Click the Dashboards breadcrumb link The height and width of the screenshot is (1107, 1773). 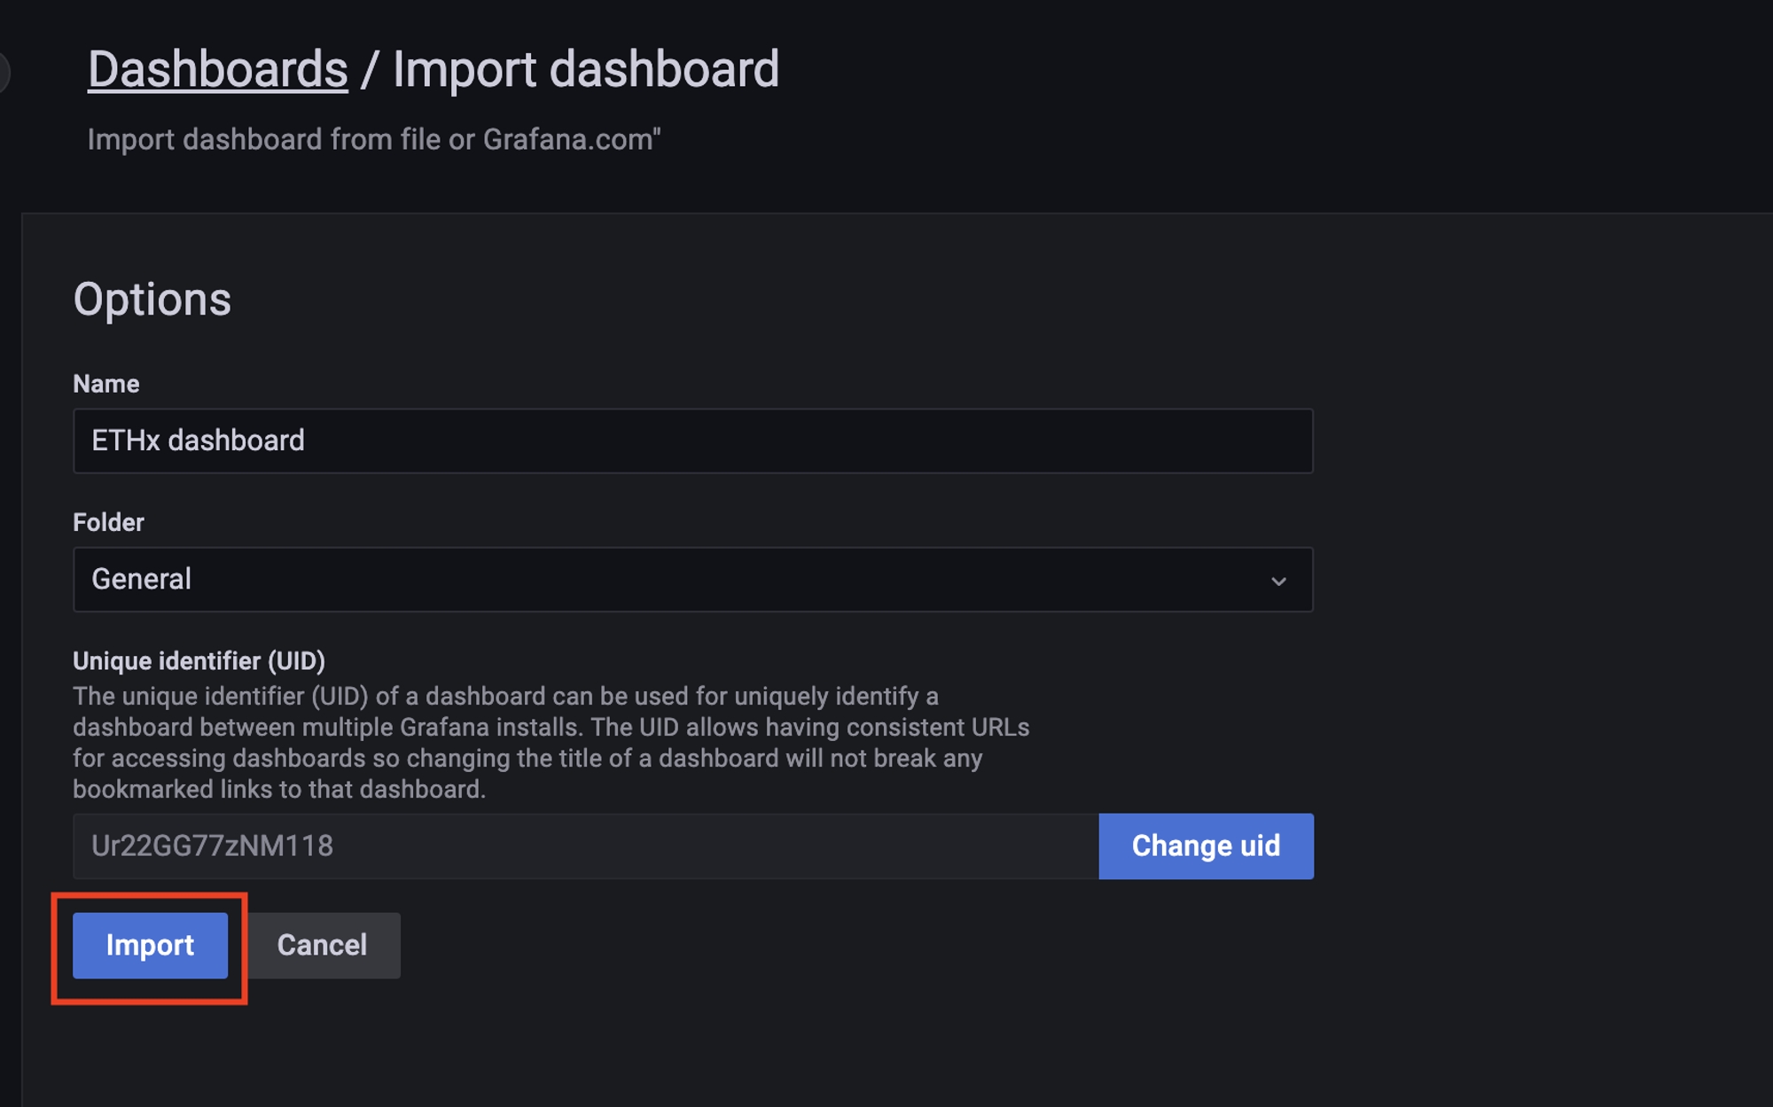coord(217,69)
